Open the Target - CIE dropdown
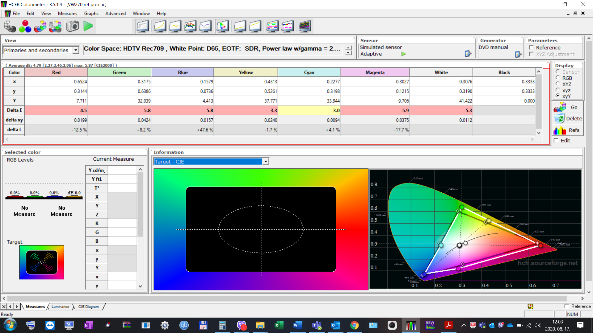The height and width of the screenshot is (333, 593). 265,162
